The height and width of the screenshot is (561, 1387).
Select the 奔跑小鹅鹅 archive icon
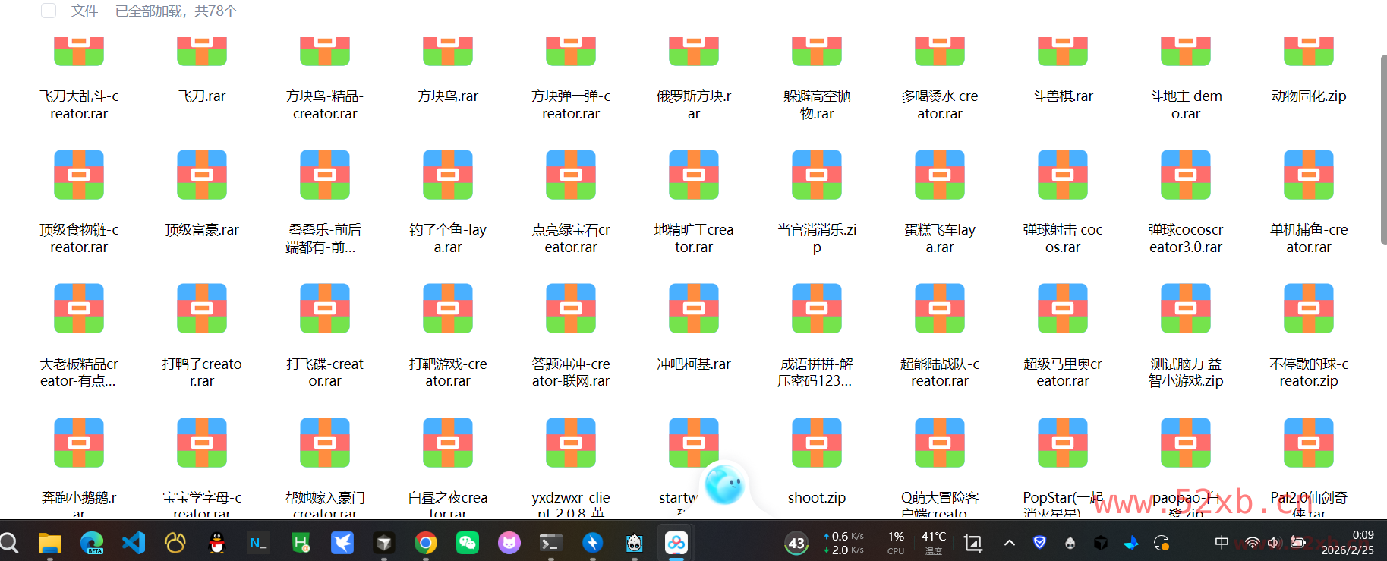click(79, 443)
